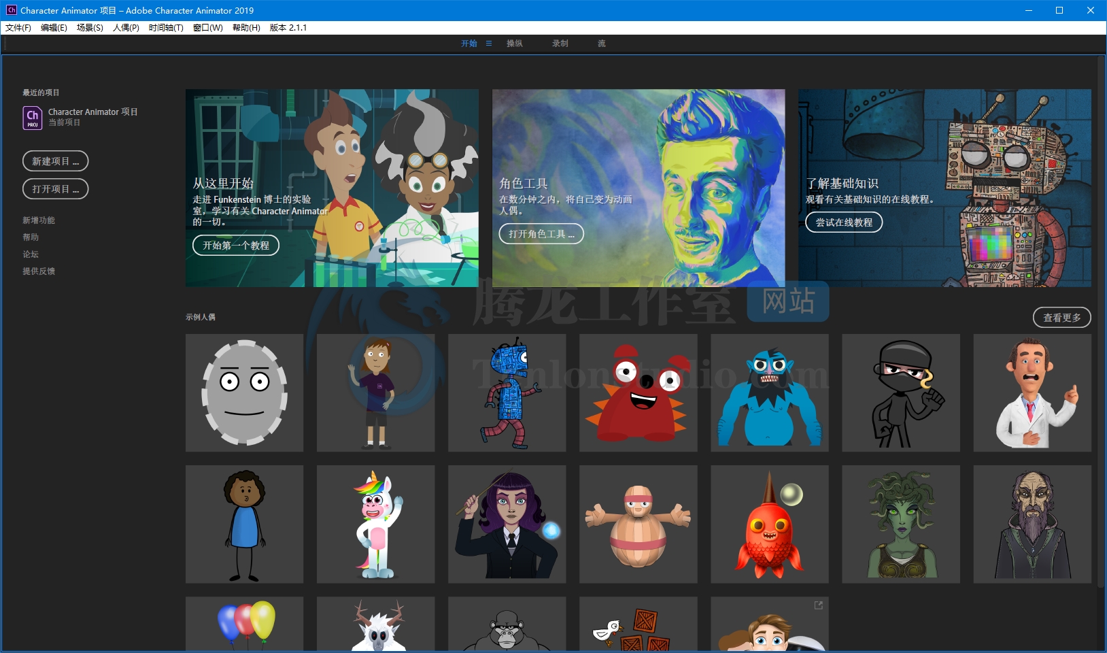Image resolution: width=1107 pixels, height=653 pixels.
Task: Open the red goldfish puppet
Action: coord(770,524)
